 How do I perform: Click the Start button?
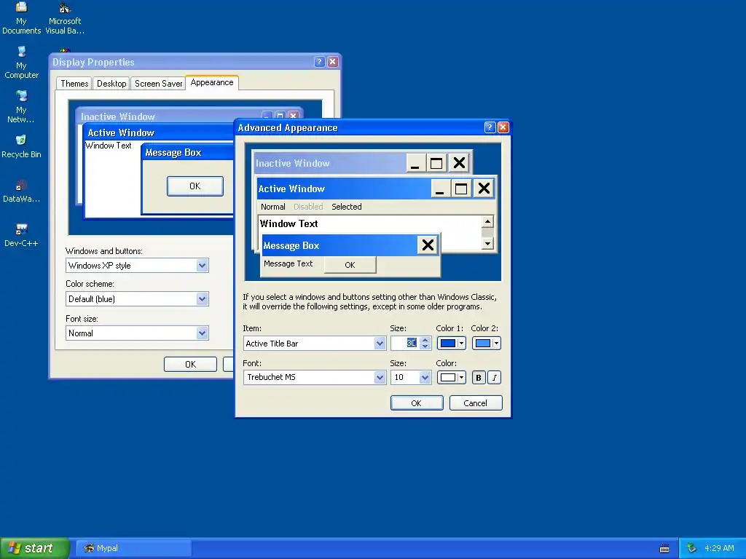pyautogui.click(x=34, y=548)
